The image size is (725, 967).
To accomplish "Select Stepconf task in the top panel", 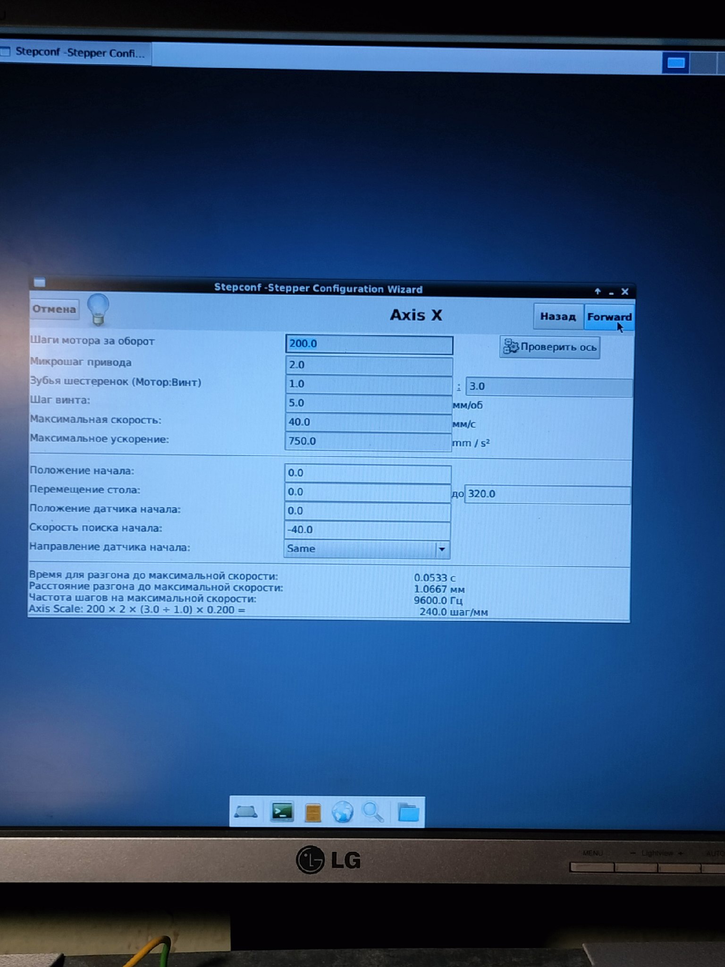I will click(x=76, y=52).
